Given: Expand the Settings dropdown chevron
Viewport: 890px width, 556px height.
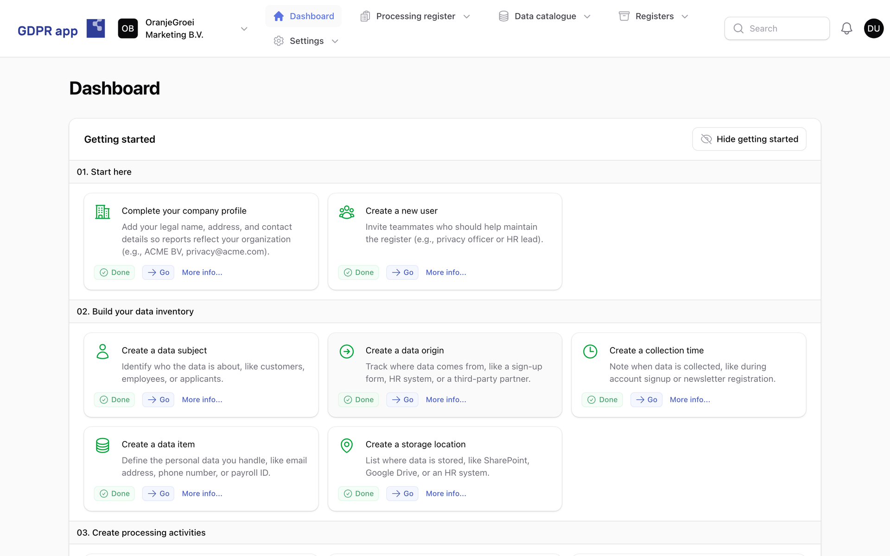Looking at the screenshot, I should (335, 41).
